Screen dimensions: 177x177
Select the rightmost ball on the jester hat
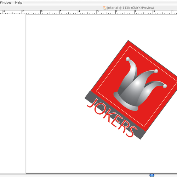(165, 86)
